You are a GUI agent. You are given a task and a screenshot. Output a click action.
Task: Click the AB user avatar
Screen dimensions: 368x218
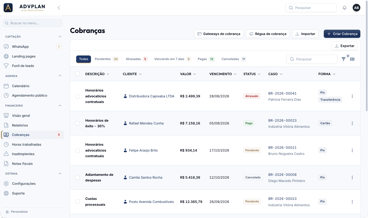pyautogui.click(x=356, y=8)
